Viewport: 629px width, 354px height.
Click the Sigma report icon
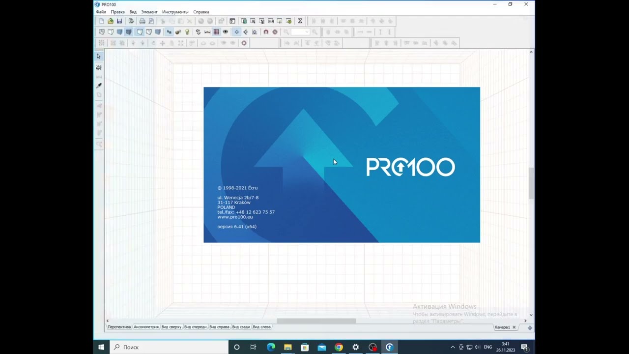(x=300, y=21)
